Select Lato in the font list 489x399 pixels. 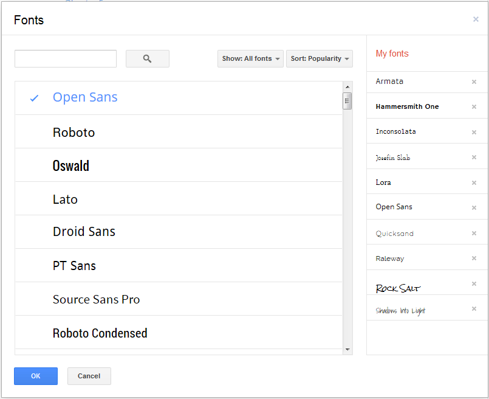pos(179,198)
